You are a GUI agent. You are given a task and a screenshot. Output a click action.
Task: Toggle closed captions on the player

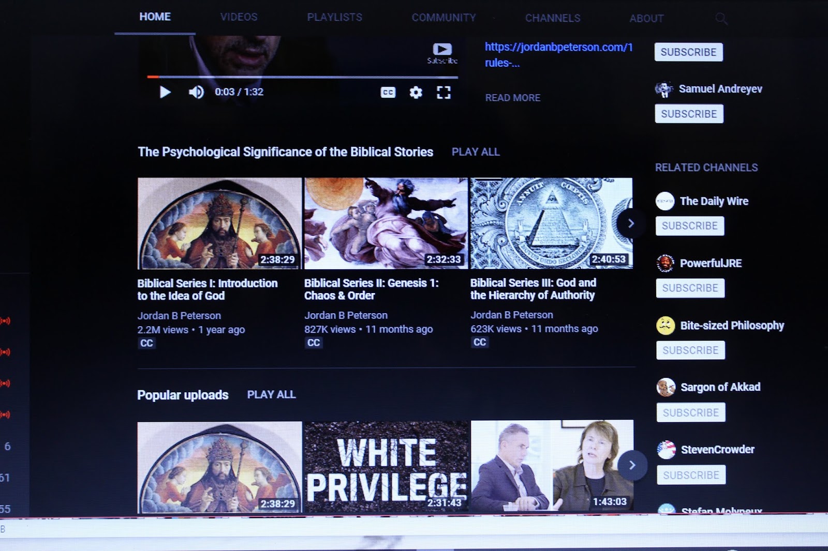[388, 93]
